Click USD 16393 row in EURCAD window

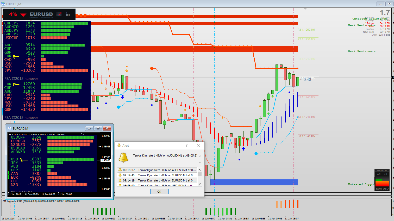click(x=53, y=159)
